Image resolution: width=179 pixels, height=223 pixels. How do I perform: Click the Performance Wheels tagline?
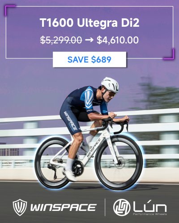(150, 214)
